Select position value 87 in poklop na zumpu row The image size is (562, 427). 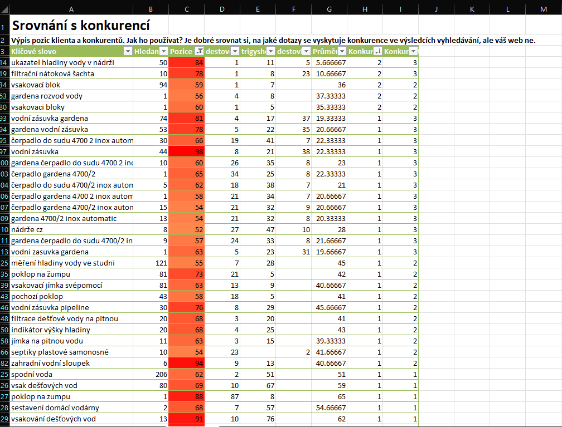pyautogui.click(x=222, y=396)
